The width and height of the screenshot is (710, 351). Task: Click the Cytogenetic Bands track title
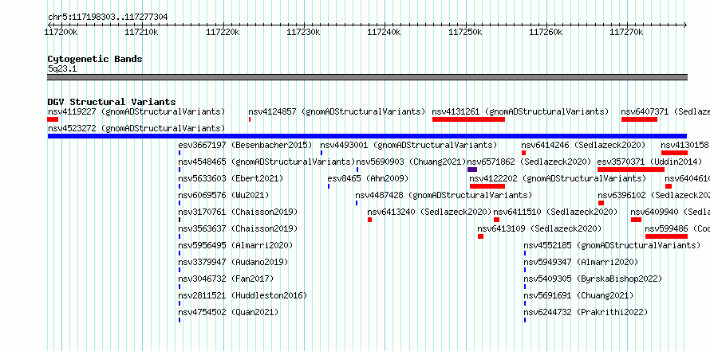[95, 59]
